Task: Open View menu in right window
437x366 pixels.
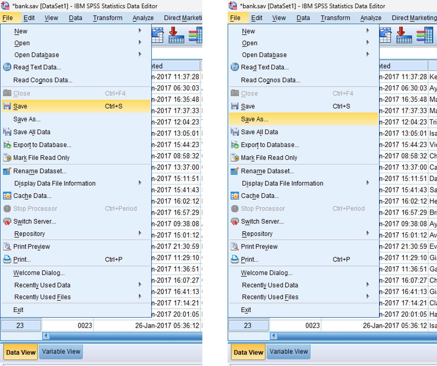Action: 279,18
